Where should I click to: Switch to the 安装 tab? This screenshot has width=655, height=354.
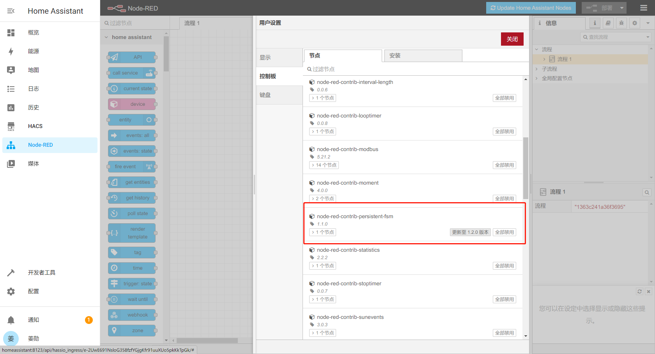(423, 55)
